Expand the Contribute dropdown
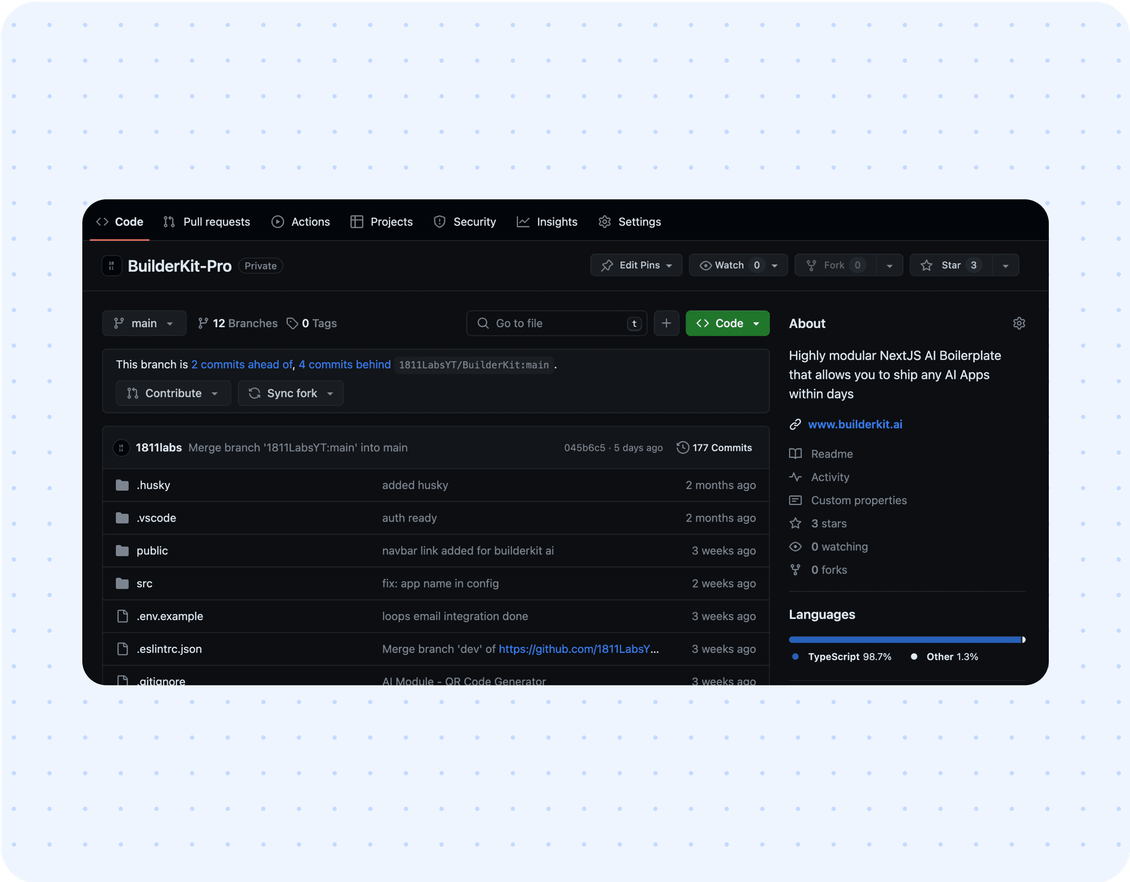This screenshot has height=882, width=1130. point(173,393)
